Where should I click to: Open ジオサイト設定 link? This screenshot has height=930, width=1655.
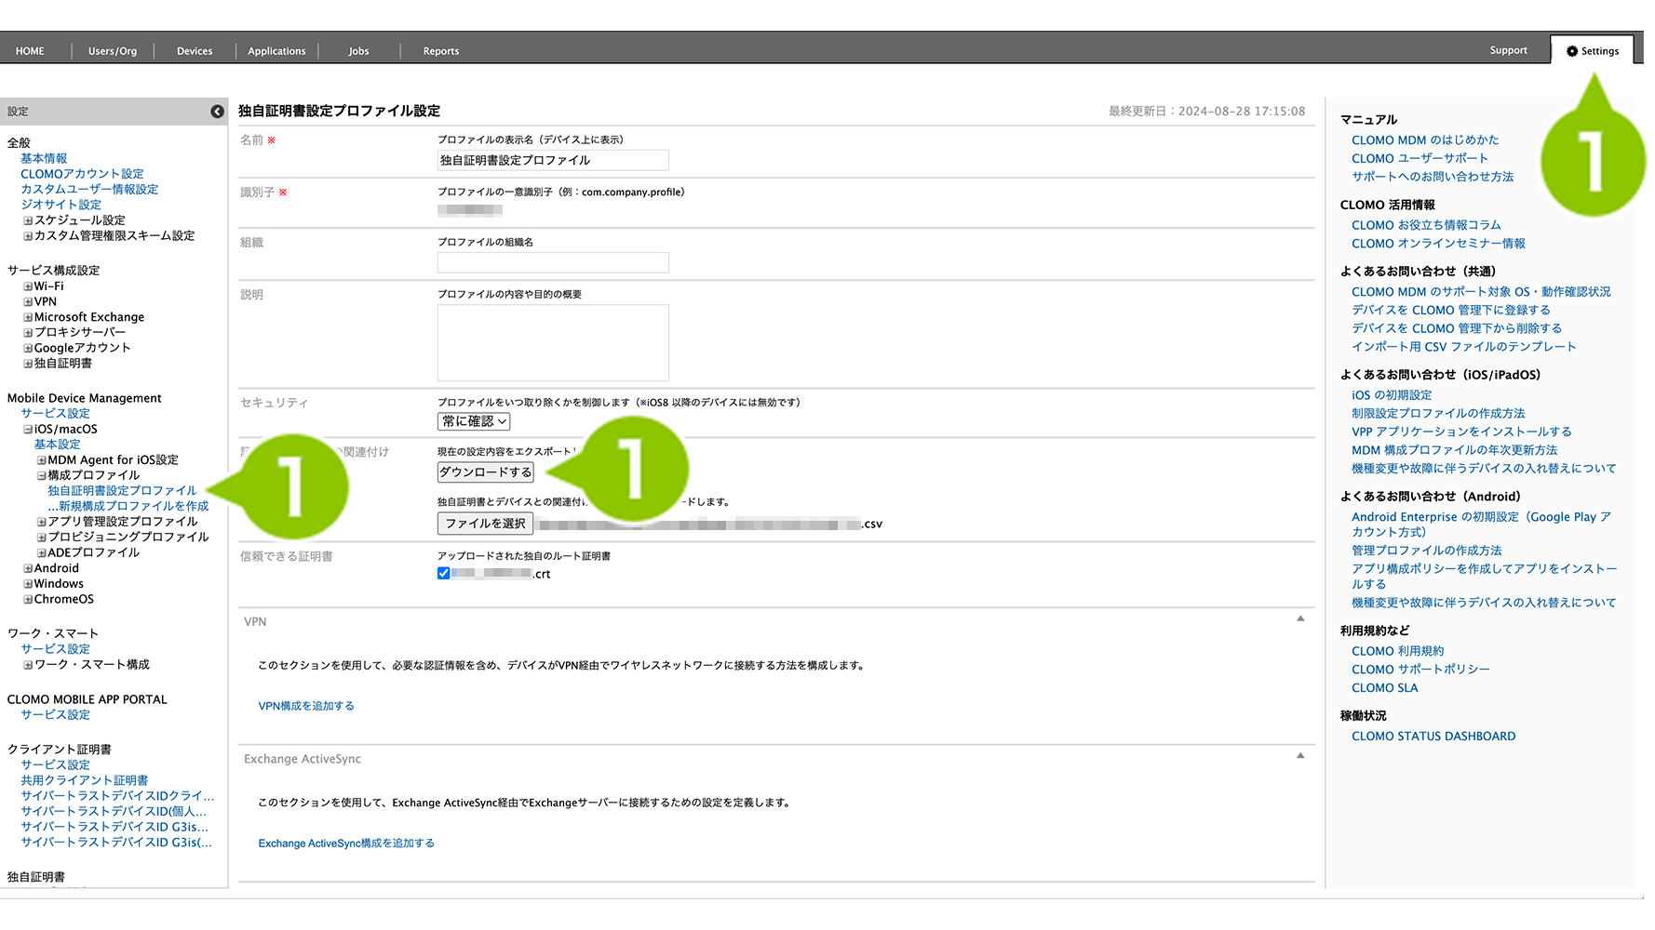61,205
